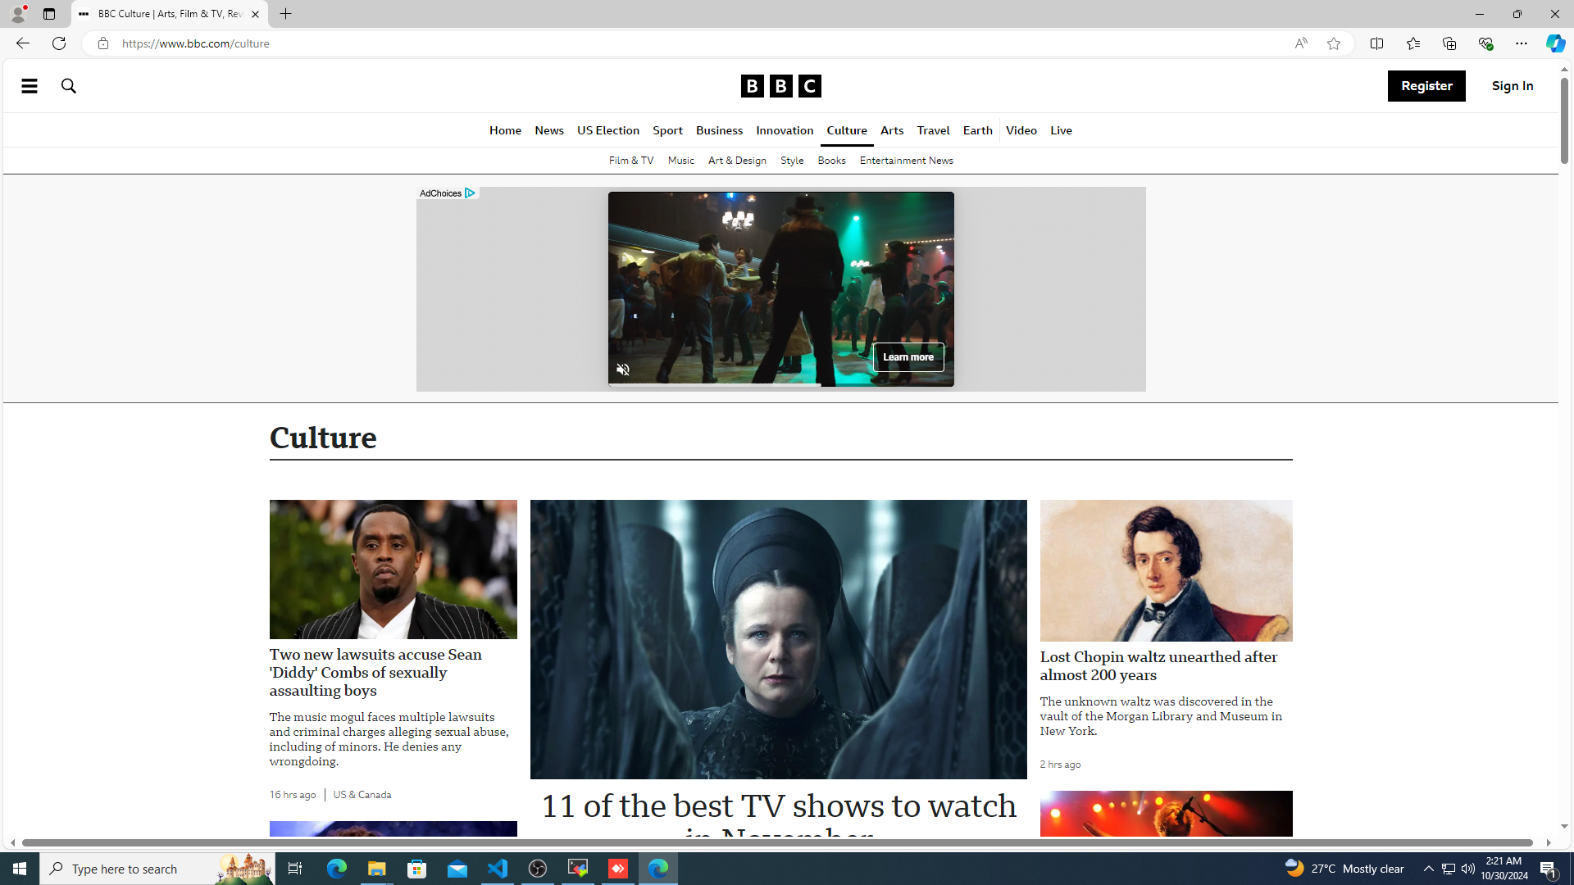The width and height of the screenshot is (1574, 885).
Task: Open the Collections panel
Action: point(1449,43)
